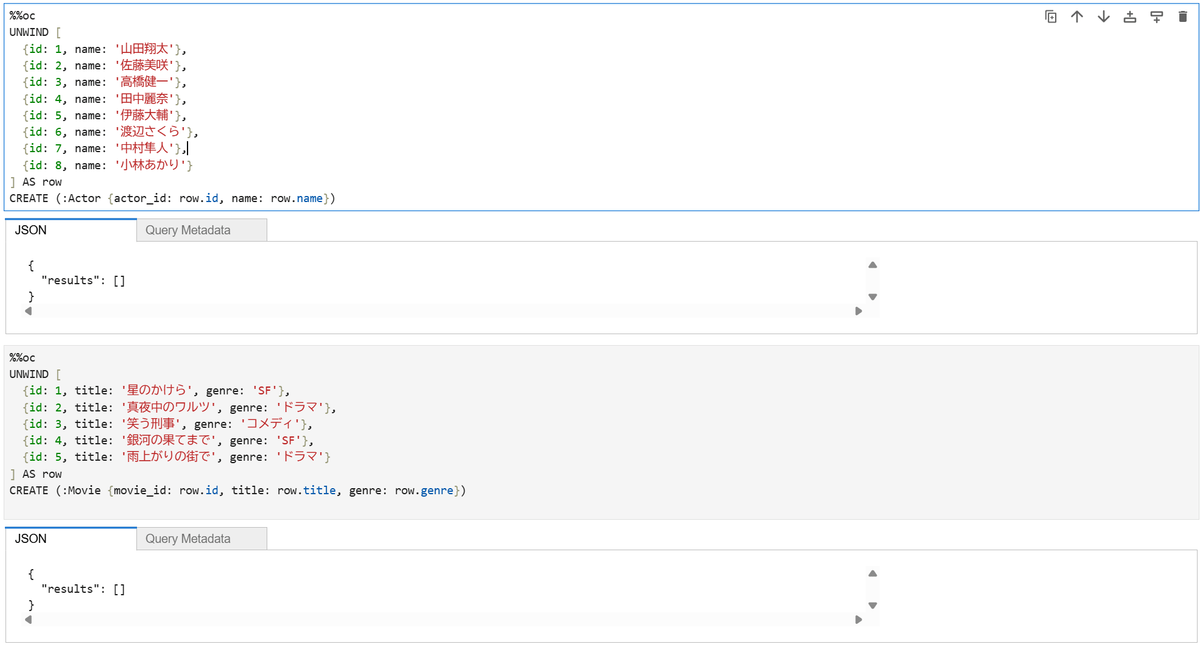
Task: Click the up scroll arrow in first JSON output
Action: tap(872, 265)
